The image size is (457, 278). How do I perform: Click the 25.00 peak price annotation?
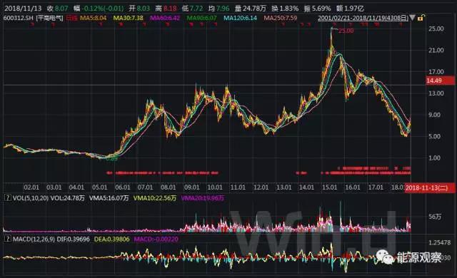(346, 31)
